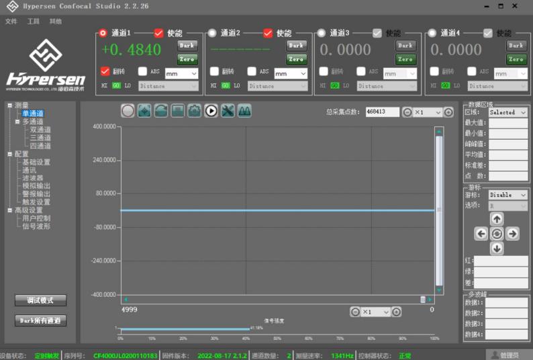Screen dimensions: 533x360
Task: Move cursor up with the up arrow
Action: coord(497,219)
